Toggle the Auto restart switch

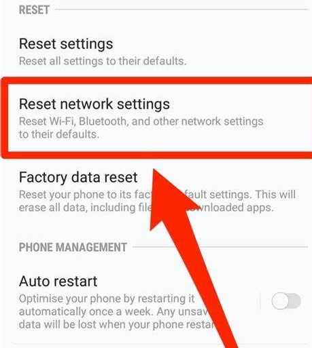point(286,301)
